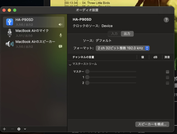Collapse the マスターストリーム section

pos(70,65)
